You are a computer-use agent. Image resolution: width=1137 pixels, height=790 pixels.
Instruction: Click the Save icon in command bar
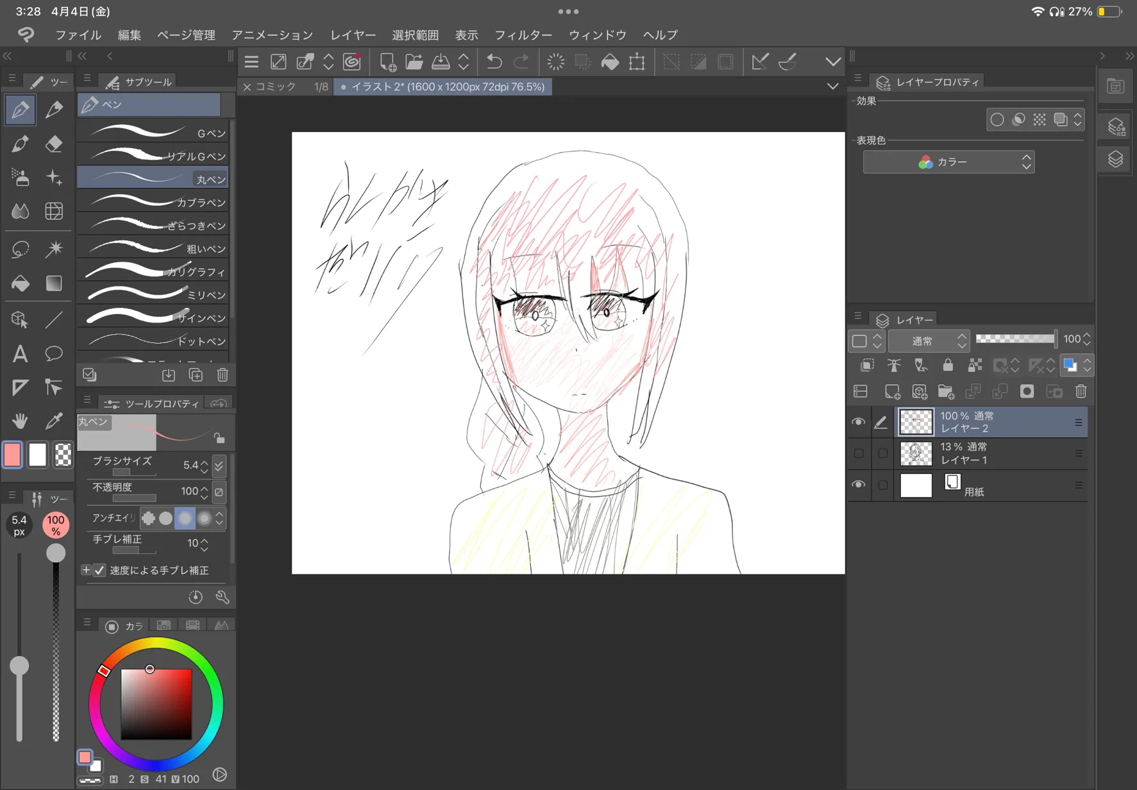pos(441,62)
